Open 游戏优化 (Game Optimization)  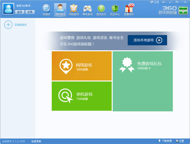click(x=101, y=10)
